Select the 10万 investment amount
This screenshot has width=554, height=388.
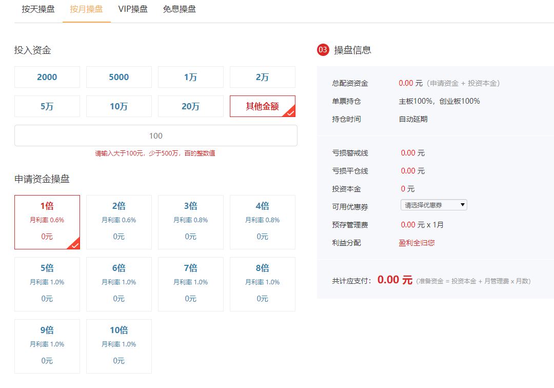[118, 106]
